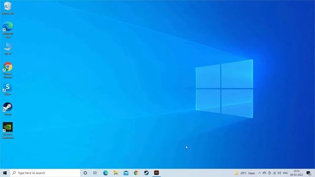Viewport: 315px width, 177px height.
Task: Open Task View on the taskbar
Action: click(95, 173)
